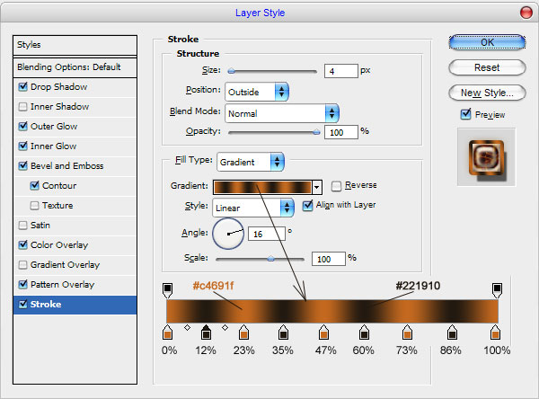Click the gradient preview swatch

click(x=262, y=188)
